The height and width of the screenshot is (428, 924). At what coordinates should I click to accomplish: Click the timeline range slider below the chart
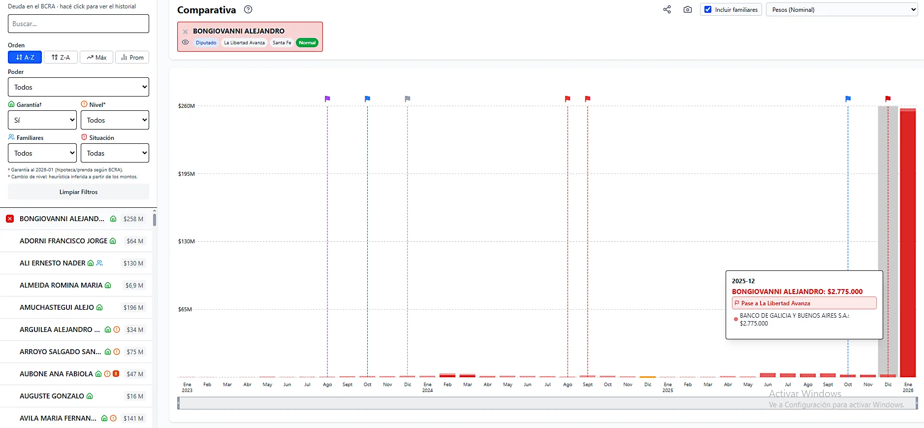[x=547, y=403]
